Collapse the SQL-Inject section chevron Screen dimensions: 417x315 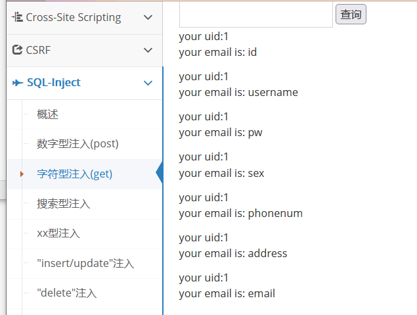[148, 83]
